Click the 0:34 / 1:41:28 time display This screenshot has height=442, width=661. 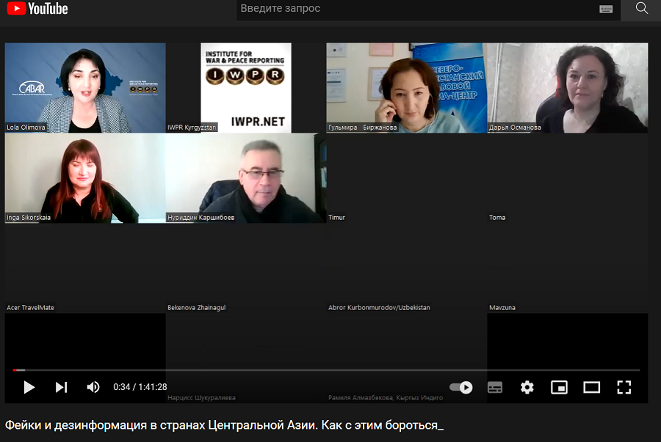(x=140, y=387)
